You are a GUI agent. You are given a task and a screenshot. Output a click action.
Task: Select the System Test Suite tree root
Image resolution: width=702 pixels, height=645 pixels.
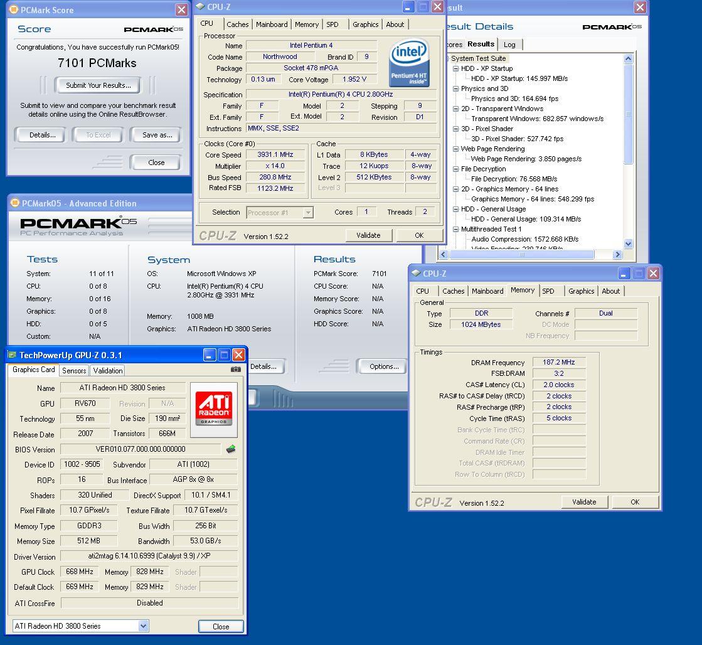coord(478,59)
